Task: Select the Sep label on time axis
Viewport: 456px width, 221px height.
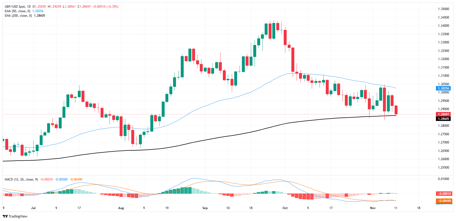Action: point(205,208)
